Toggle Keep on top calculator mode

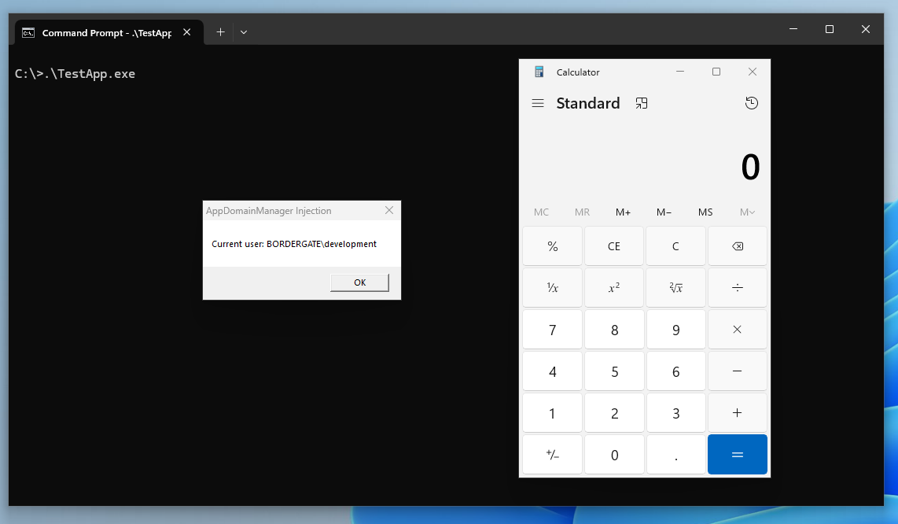point(642,103)
